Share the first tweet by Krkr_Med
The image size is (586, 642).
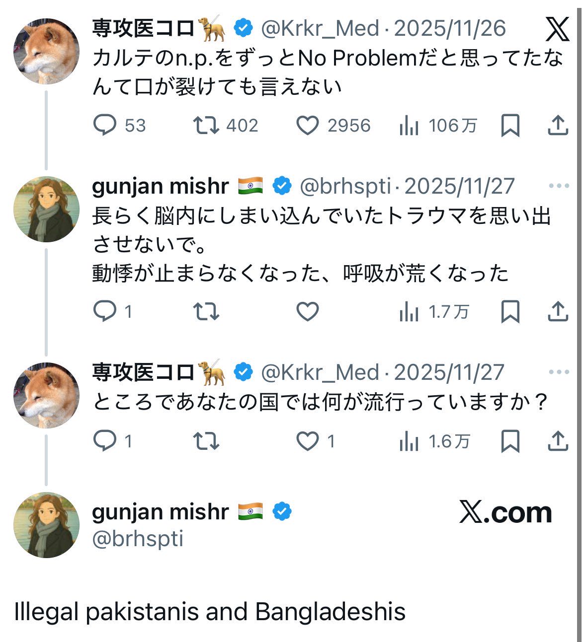(x=558, y=126)
